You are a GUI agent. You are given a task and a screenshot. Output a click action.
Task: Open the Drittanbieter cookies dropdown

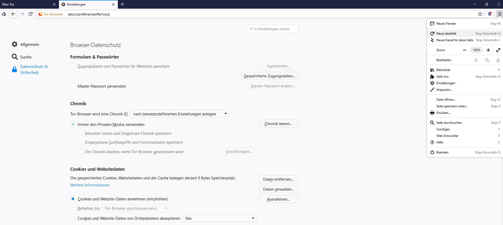tap(220, 218)
